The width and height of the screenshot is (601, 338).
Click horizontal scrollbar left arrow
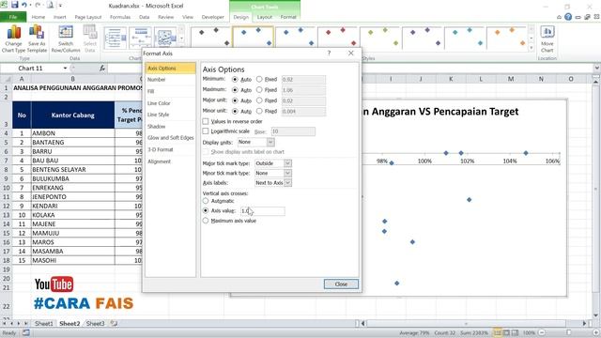pos(363,323)
